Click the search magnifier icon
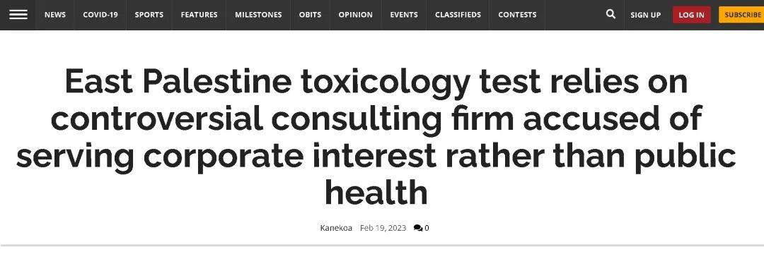 pos(610,14)
